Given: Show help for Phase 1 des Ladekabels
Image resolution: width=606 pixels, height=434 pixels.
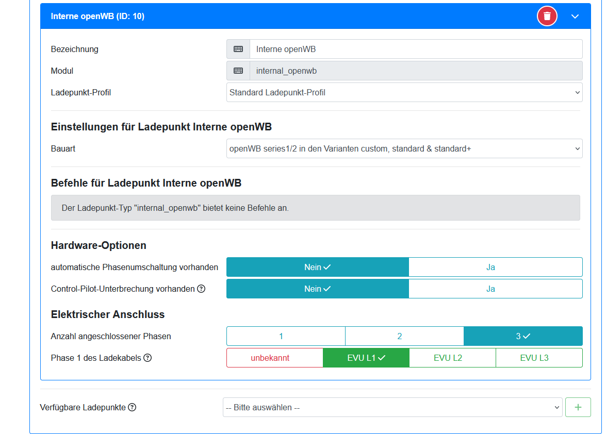Looking at the screenshot, I should pos(148,358).
